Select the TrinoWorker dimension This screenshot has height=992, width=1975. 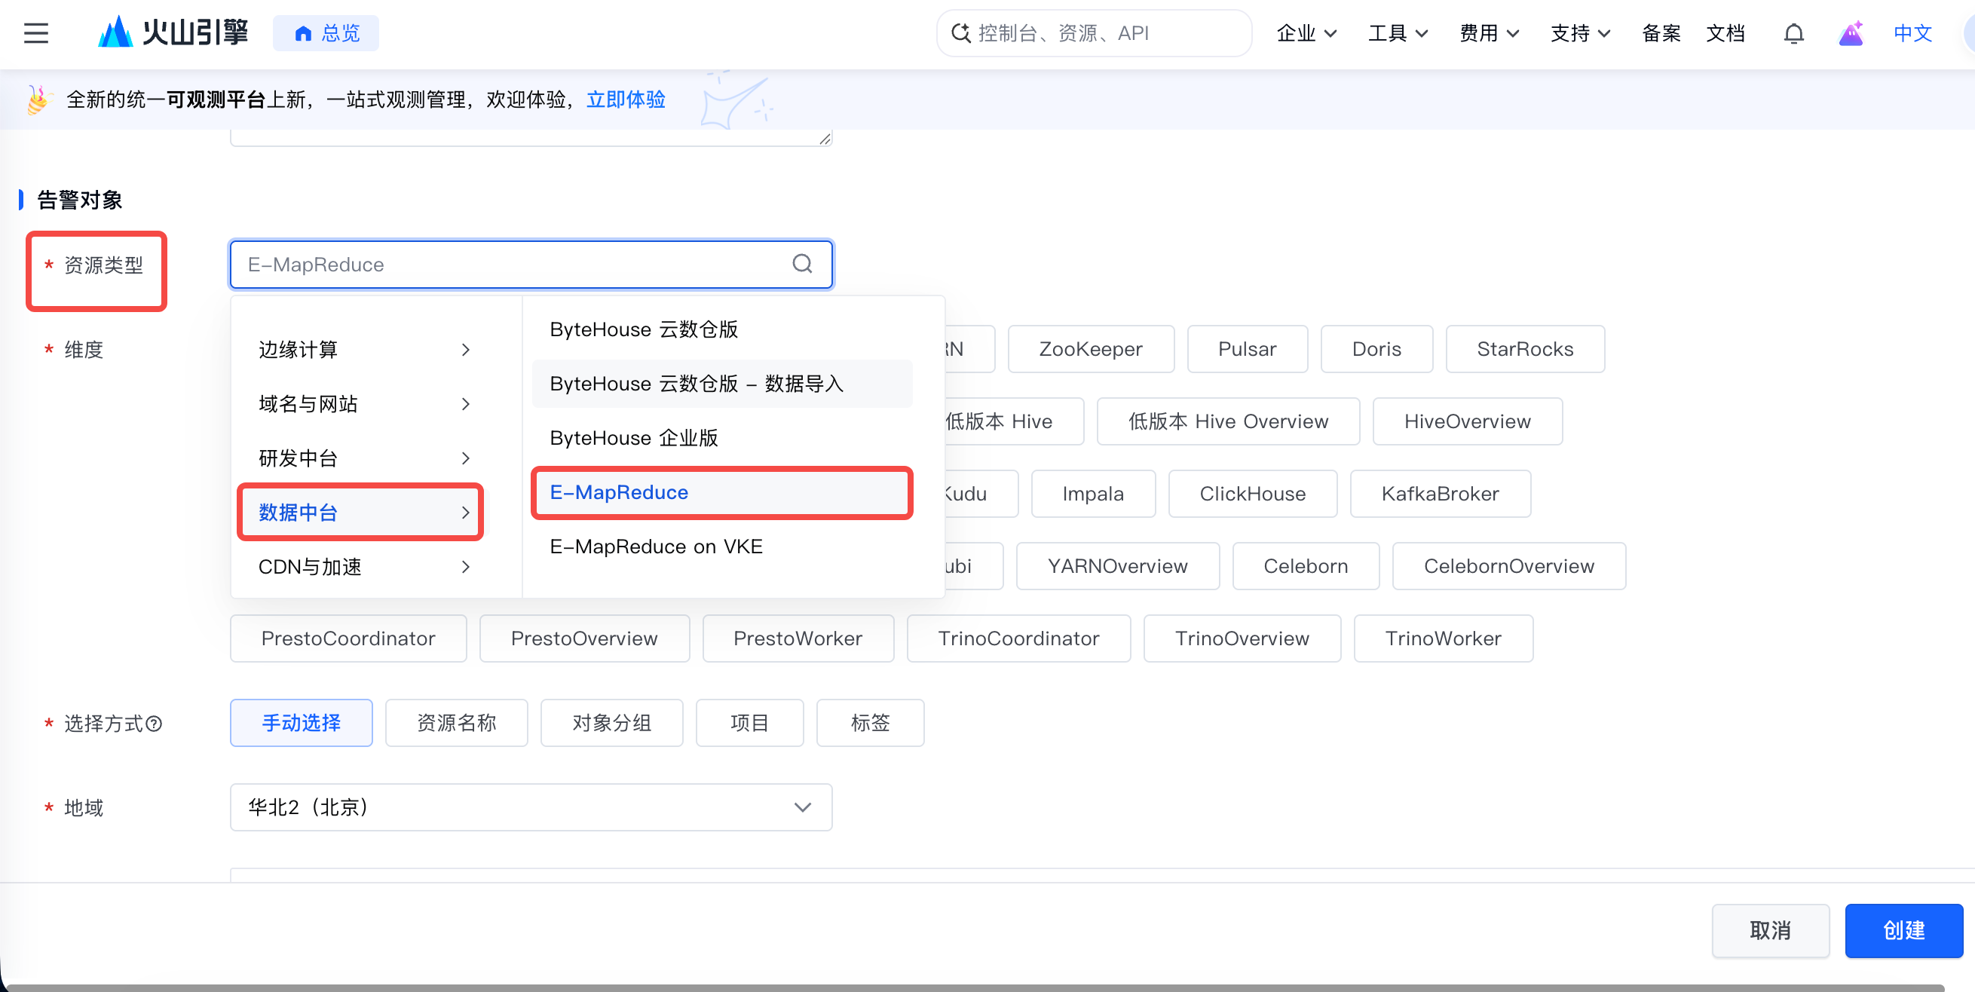[x=1444, y=638]
